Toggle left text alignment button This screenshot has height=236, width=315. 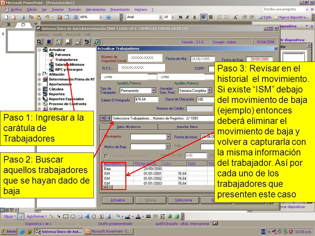[203, 17]
